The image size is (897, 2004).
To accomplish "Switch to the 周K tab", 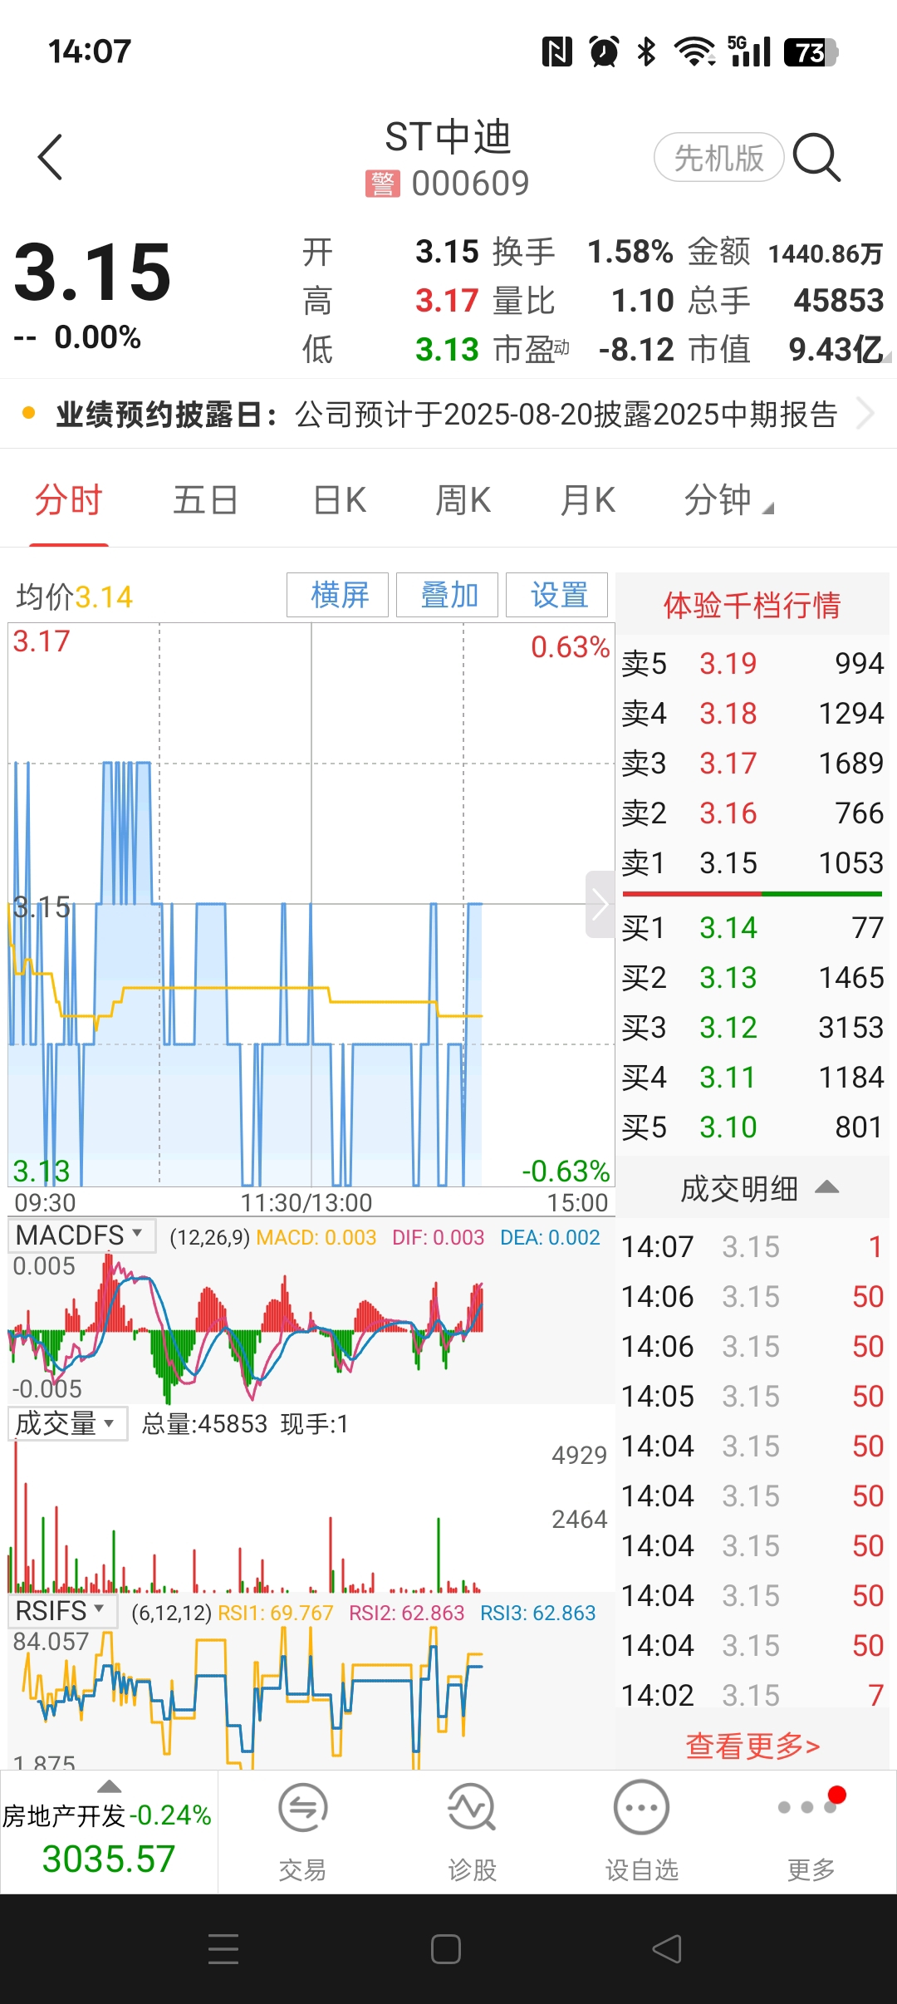I will 463,501.
